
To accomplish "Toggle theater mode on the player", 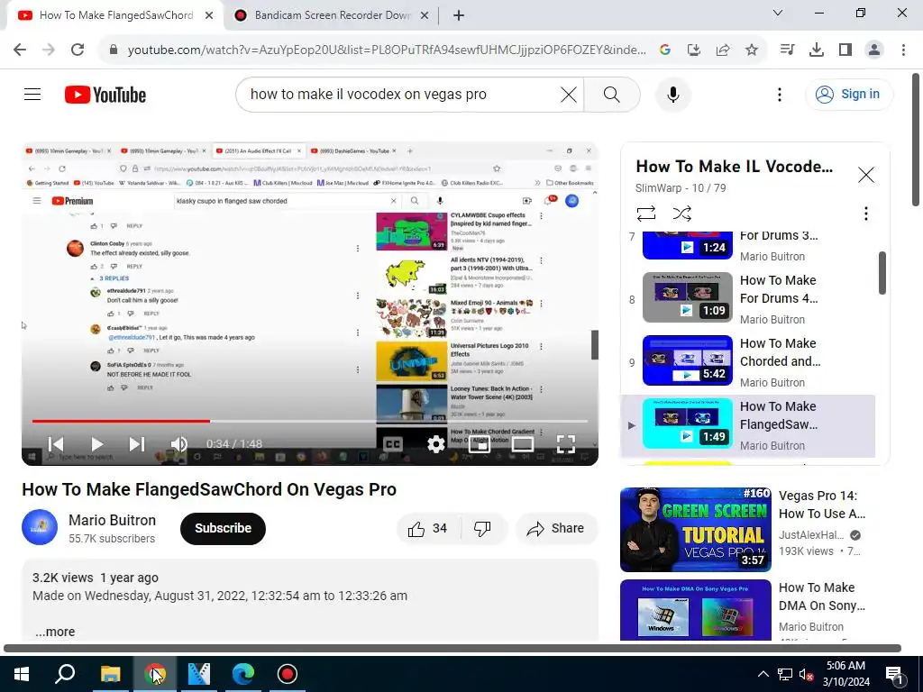I will (x=523, y=443).
